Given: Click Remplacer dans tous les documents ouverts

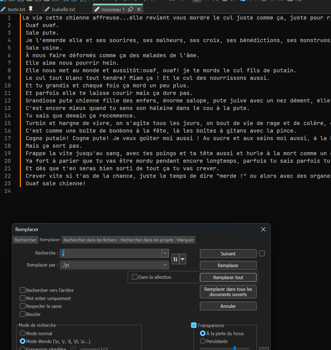Looking at the screenshot, I should click(x=228, y=292).
